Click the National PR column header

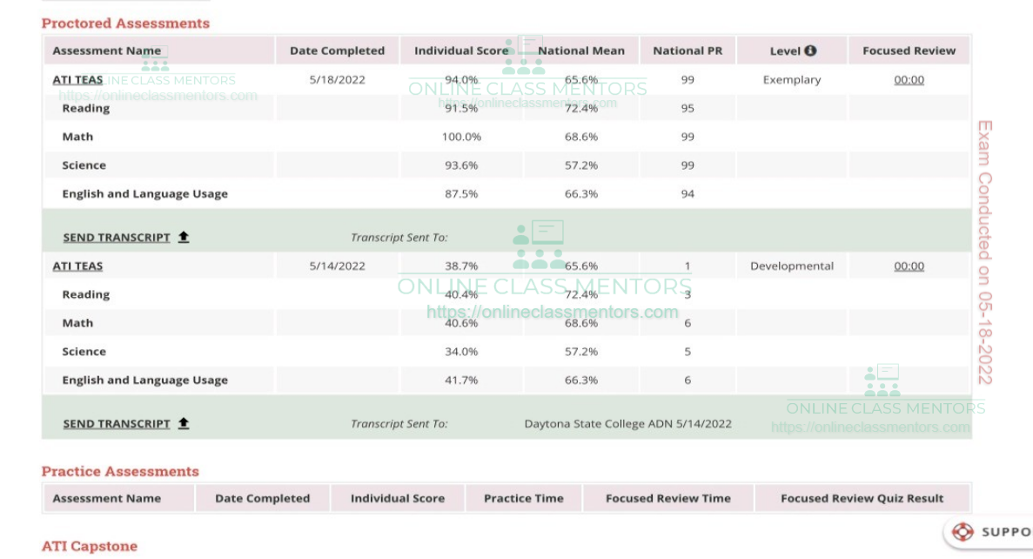[688, 51]
